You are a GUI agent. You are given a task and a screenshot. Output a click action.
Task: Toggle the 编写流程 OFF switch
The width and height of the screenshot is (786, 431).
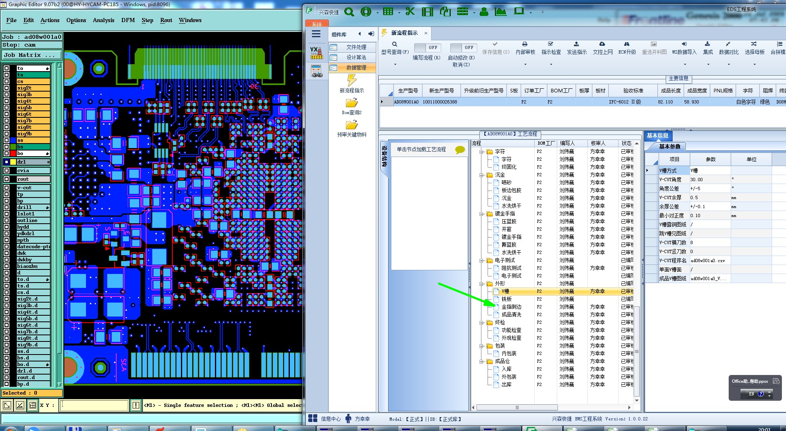click(427, 47)
